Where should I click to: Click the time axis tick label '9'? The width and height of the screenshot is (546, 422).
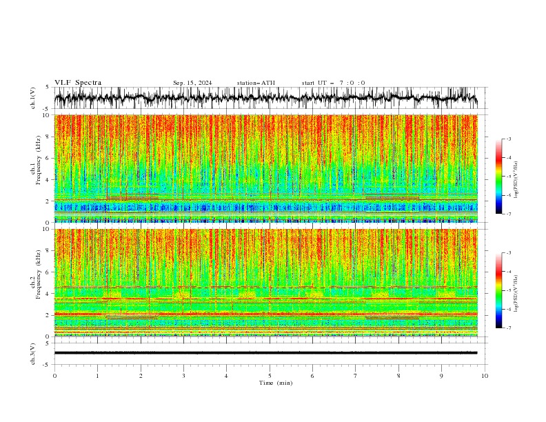(441, 376)
